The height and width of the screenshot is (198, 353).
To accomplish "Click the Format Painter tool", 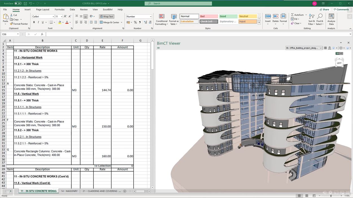I will click(19, 24).
